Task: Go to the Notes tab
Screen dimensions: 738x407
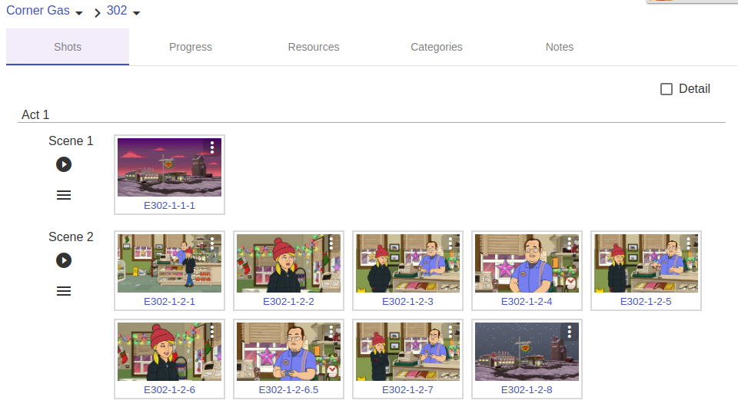Action: 560,47
